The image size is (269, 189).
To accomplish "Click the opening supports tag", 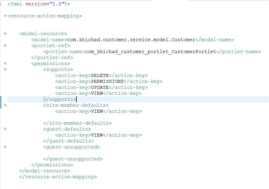I will [58, 69].
